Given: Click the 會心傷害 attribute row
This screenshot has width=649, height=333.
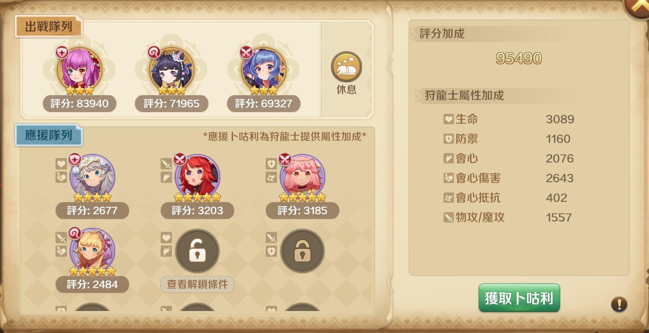Looking at the screenshot, I should point(509,178).
